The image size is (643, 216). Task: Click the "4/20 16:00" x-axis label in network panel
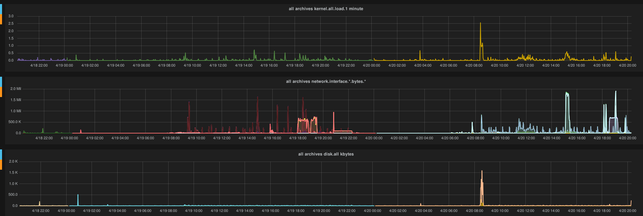(577, 138)
